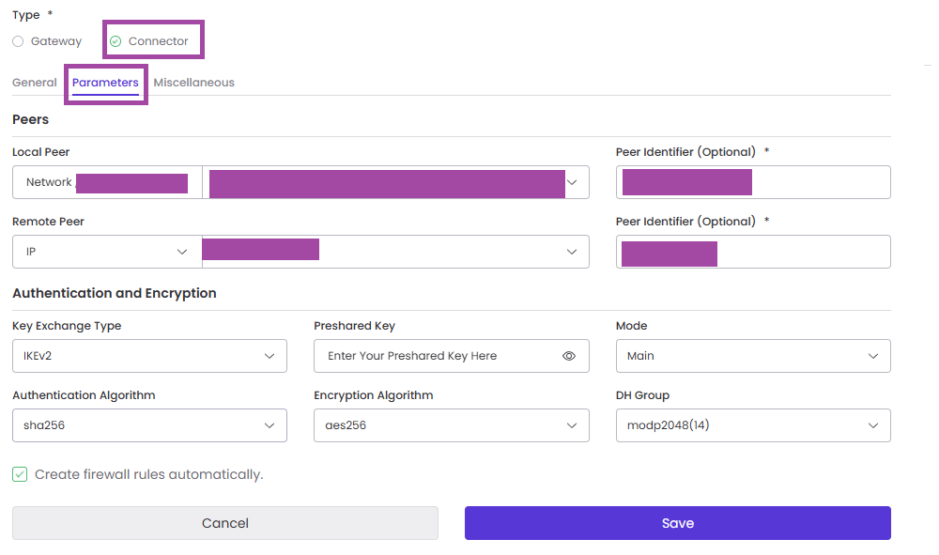Select the Connector type option
The height and width of the screenshot is (555, 939).
click(152, 40)
